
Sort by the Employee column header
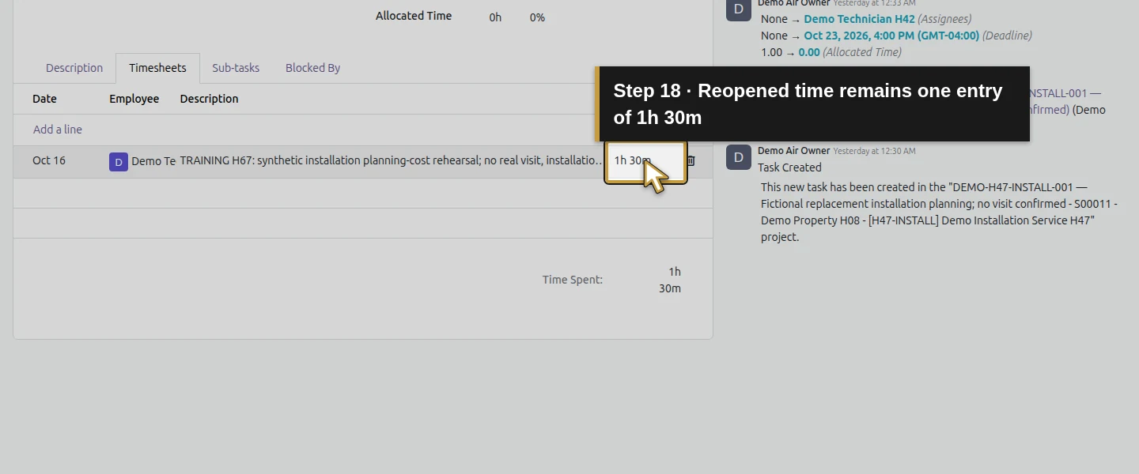[134, 99]
